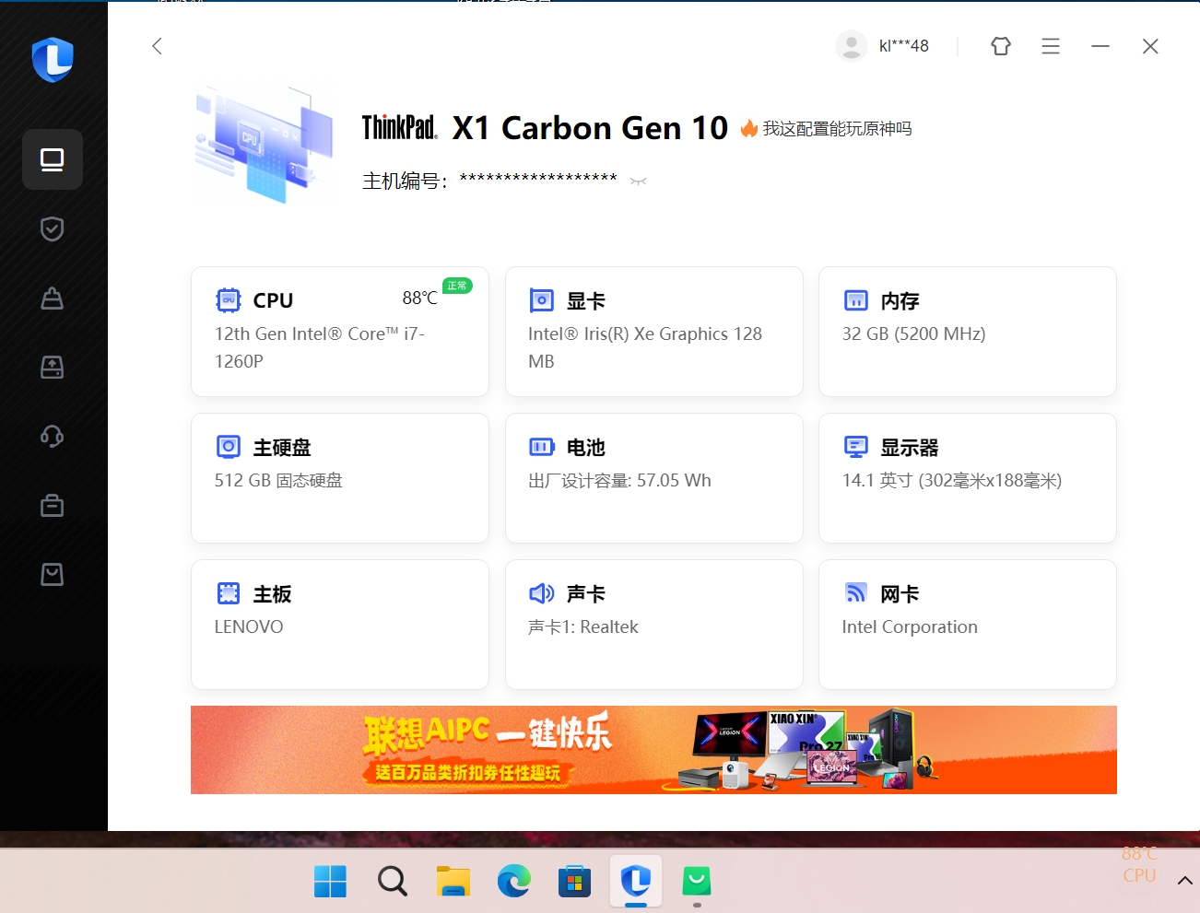Expand the system tray hidden icons

(x=1185, y=881)
